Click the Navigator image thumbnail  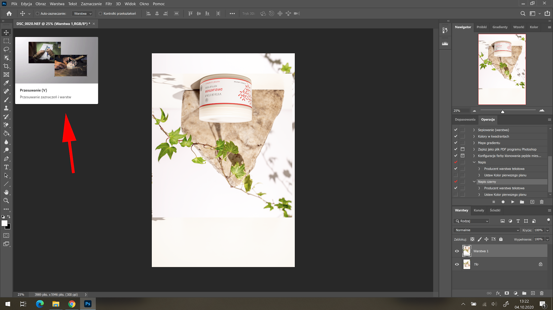(x=502, y=69)
